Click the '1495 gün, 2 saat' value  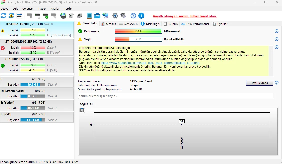click(x=141, y=81)
